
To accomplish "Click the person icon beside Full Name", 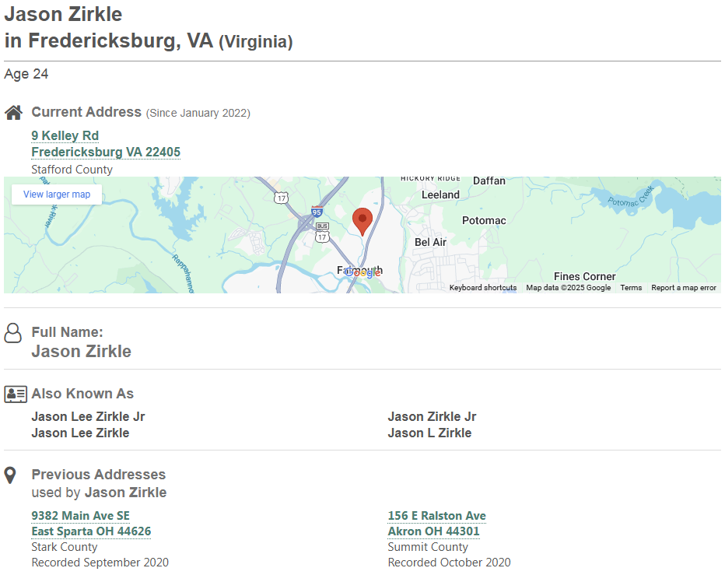I will 13,333.
